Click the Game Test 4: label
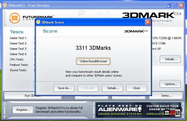The height and width of the screenshot is (121, 187). pos(18,54)
